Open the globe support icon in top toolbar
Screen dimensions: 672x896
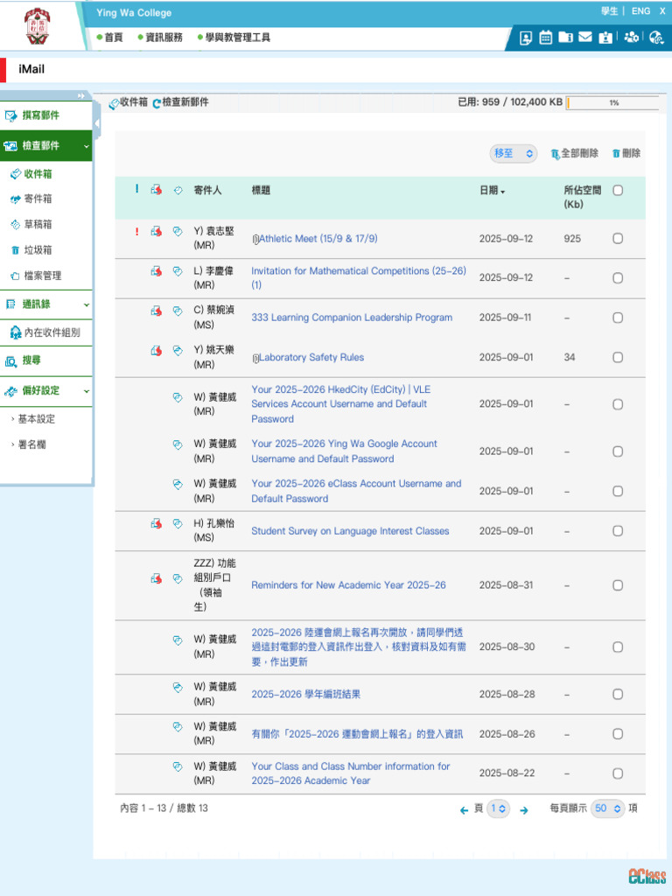point(656,37)
